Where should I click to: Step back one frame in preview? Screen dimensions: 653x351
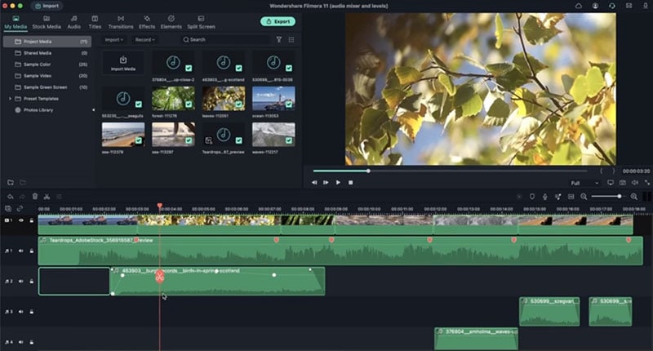pyautogui.click(x=314, y=182)
